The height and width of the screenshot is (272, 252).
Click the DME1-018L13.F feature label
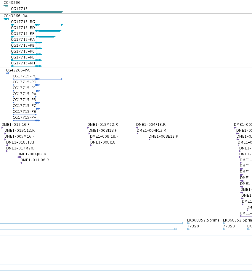[x=20, y=142]
